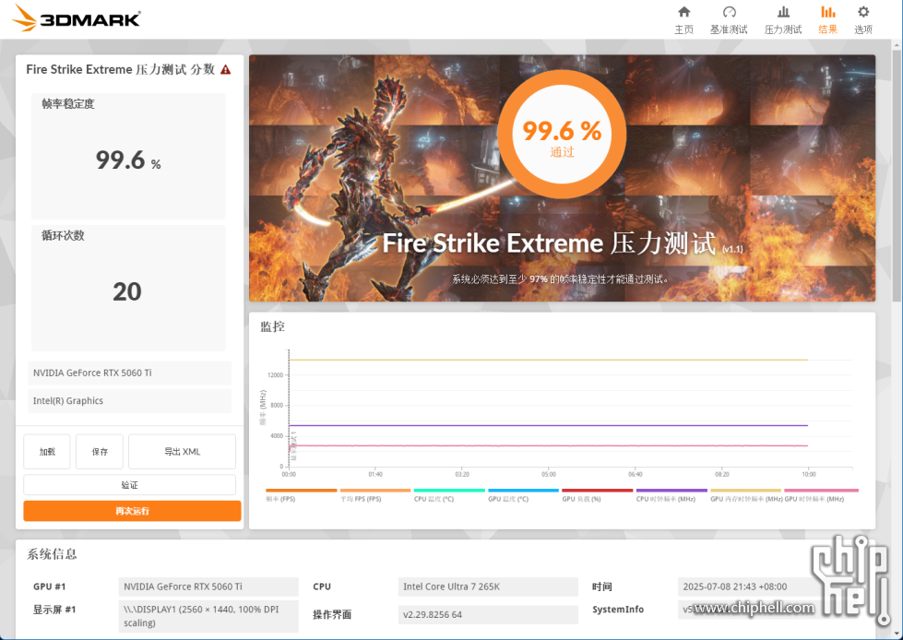Viewport: 903px width, 640px height.
Task: Click the 05:00 time mark on chart axis
Action: pos(548,474)
